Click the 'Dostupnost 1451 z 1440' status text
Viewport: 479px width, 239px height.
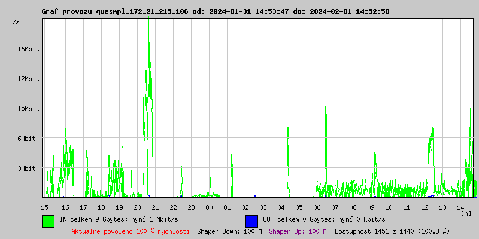click(392, 231)
